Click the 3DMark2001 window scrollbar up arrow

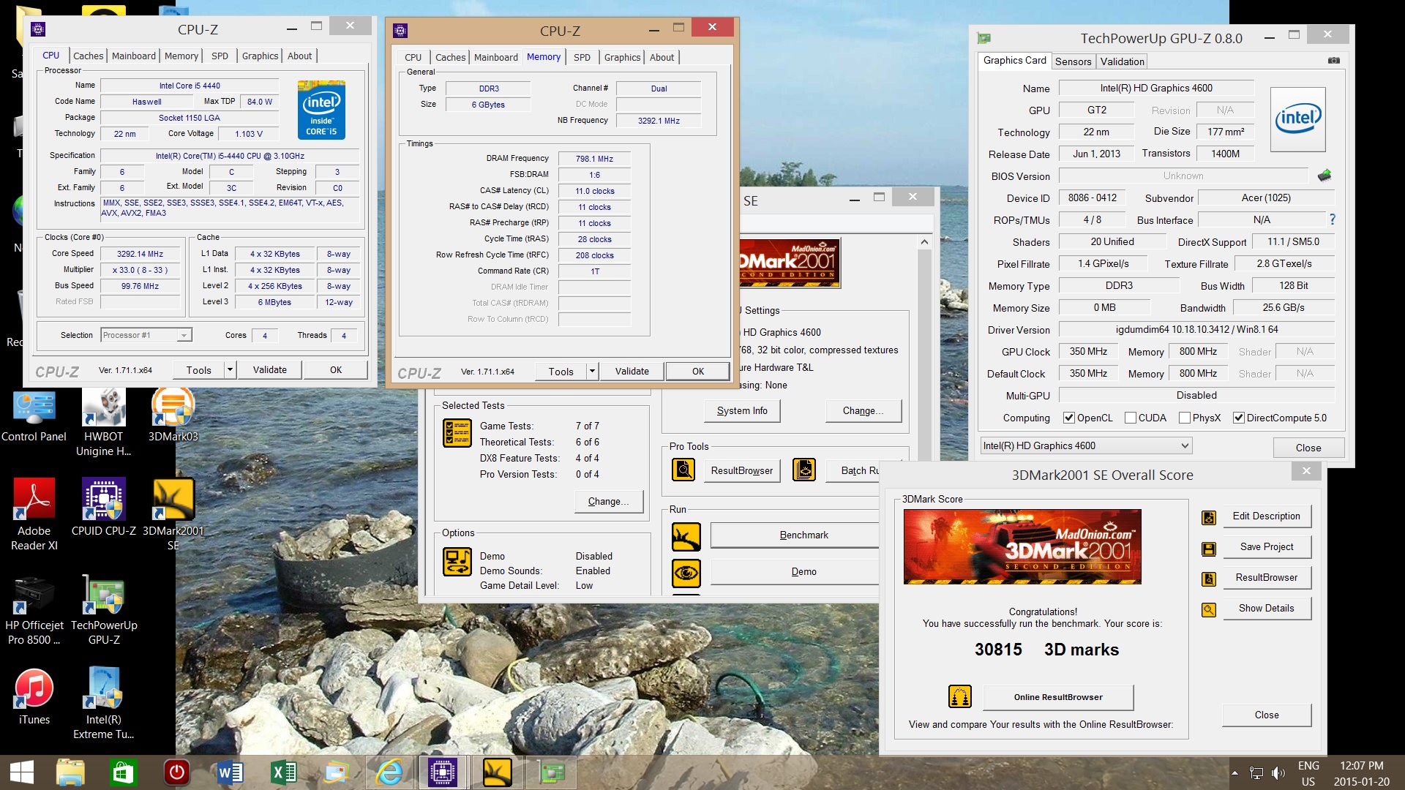924,242
